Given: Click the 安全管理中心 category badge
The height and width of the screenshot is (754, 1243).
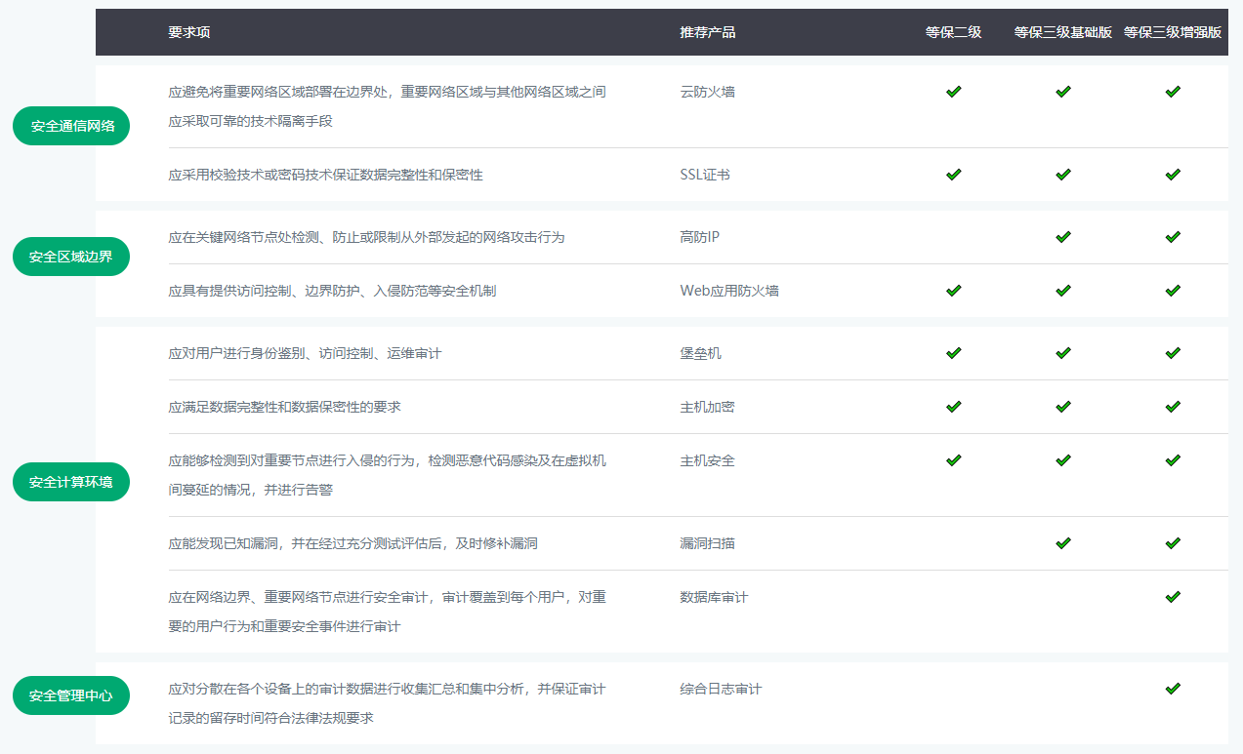Looking at the screenshot, I should pyautogui.click(x=71, y=695).
